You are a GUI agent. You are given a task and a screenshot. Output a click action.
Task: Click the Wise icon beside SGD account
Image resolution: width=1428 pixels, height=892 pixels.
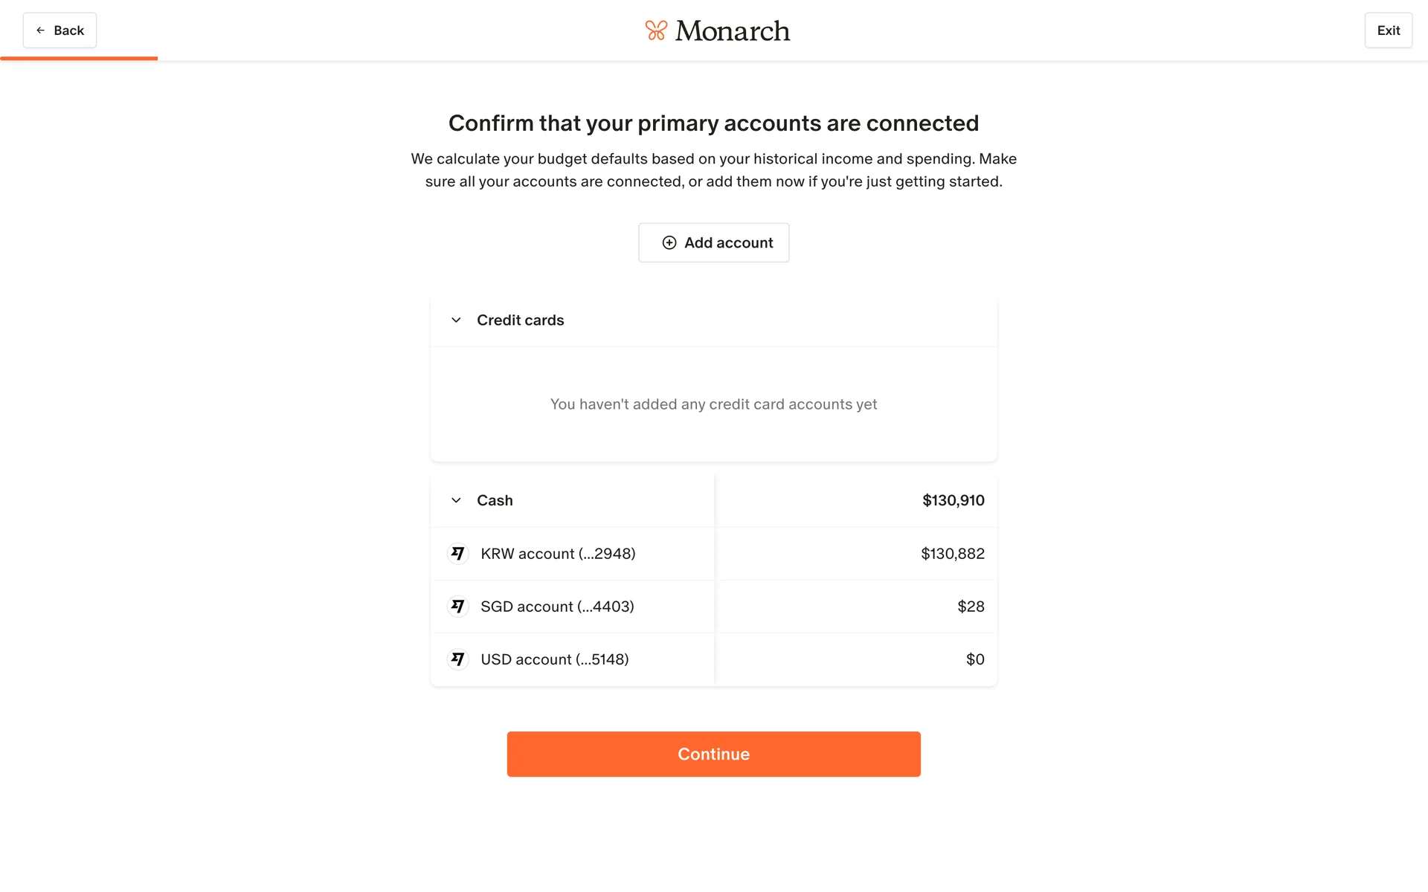pos(458,607)
